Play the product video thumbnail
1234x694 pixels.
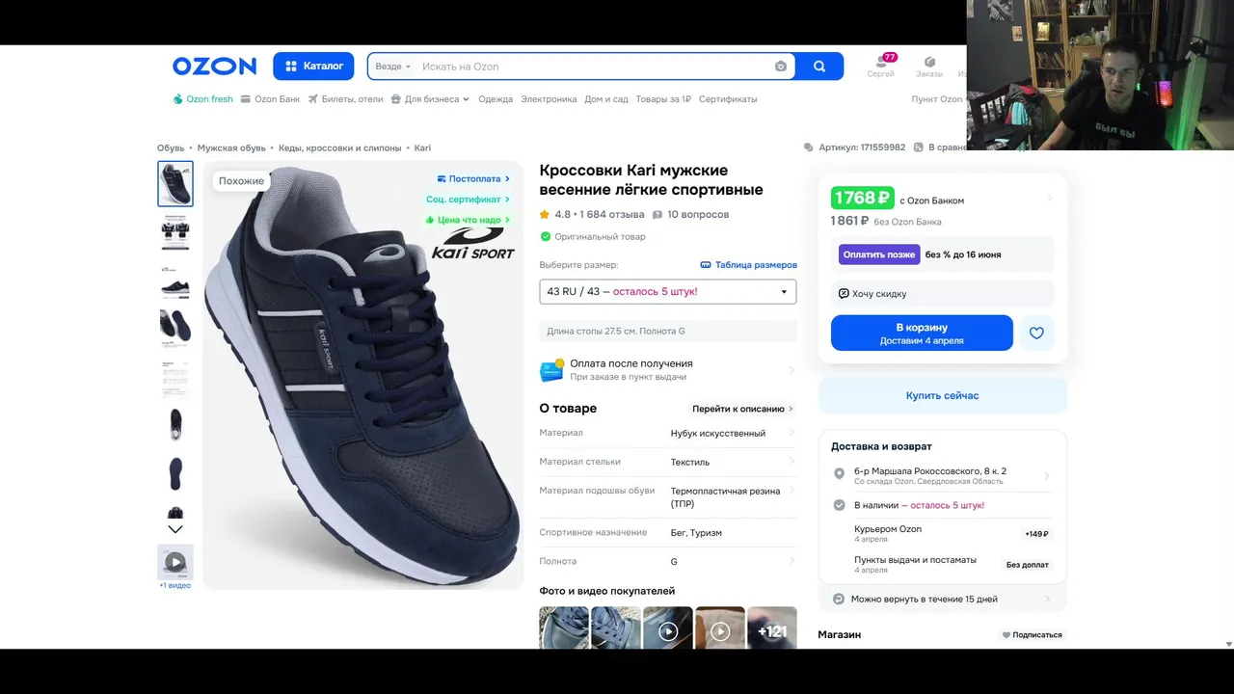(x=175, y=562)
